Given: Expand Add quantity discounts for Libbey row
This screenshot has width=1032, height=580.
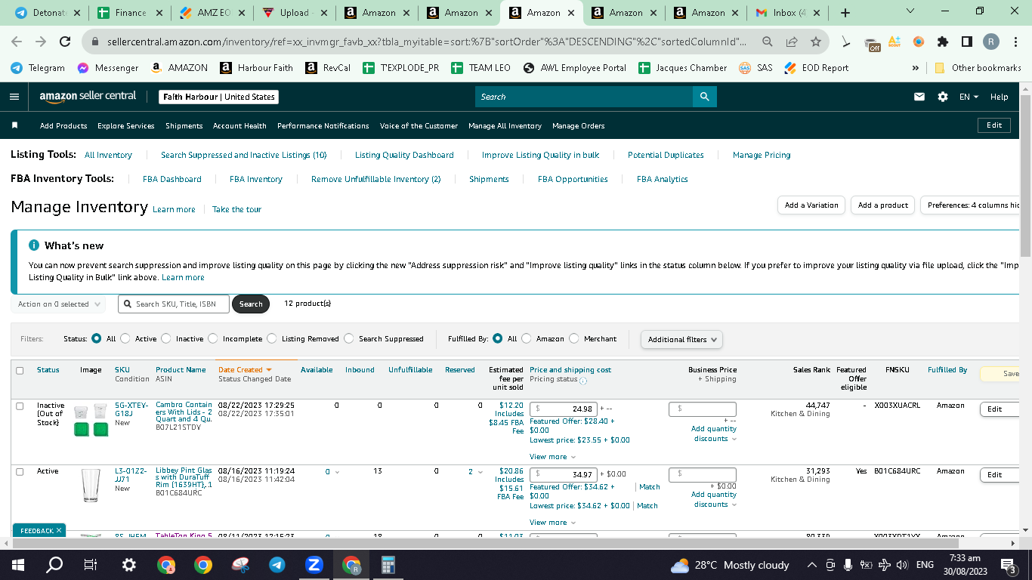Looking at the screenshot, I should point(713,499).
